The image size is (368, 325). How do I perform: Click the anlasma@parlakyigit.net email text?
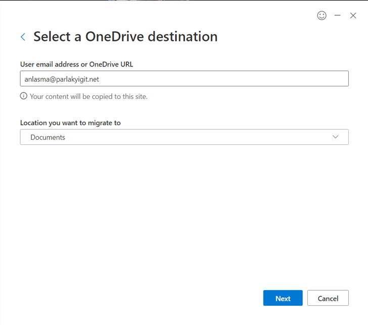(x=62, y=79)
